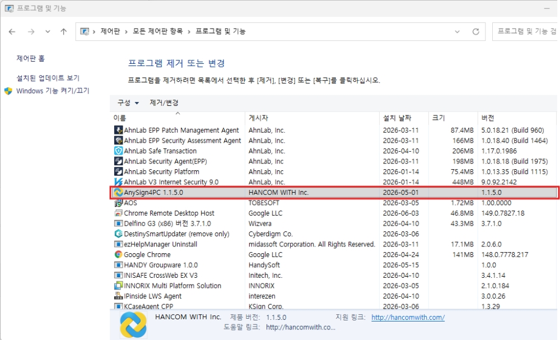Expand the chevron after 제어판 in breadcrumb
Viewport: 560px width, 340px height.
tap(126, 31)
